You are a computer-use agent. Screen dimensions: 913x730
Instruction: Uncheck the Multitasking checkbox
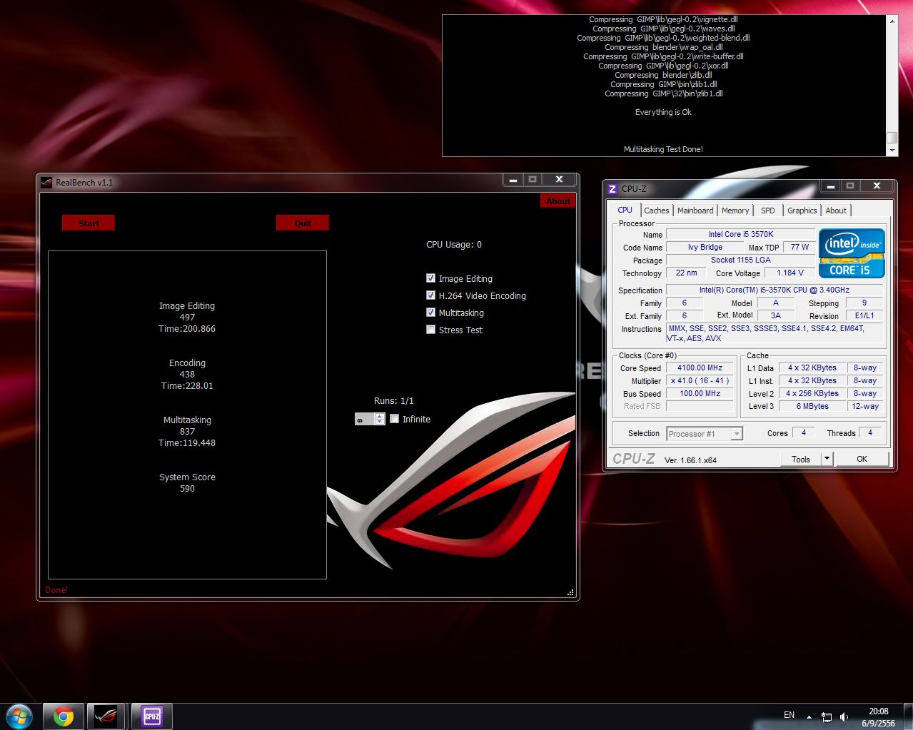430,313
